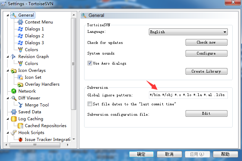Click the 取消 (Cancel) button
This screenshot has height=161, width=242.
(x=169, y=154)
